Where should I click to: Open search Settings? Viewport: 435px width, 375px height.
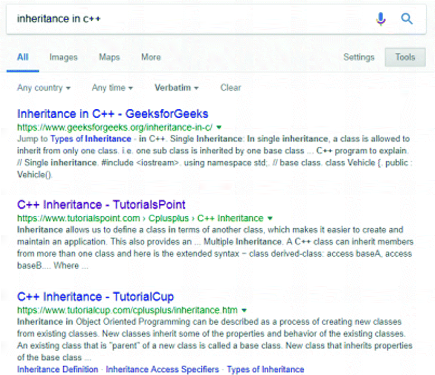(x=359, y=57)
